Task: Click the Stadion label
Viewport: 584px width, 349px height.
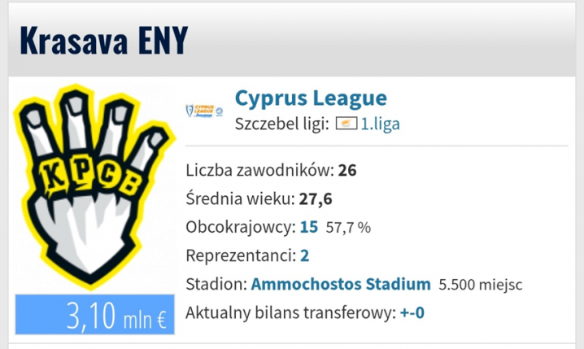Action: point(216,284)
